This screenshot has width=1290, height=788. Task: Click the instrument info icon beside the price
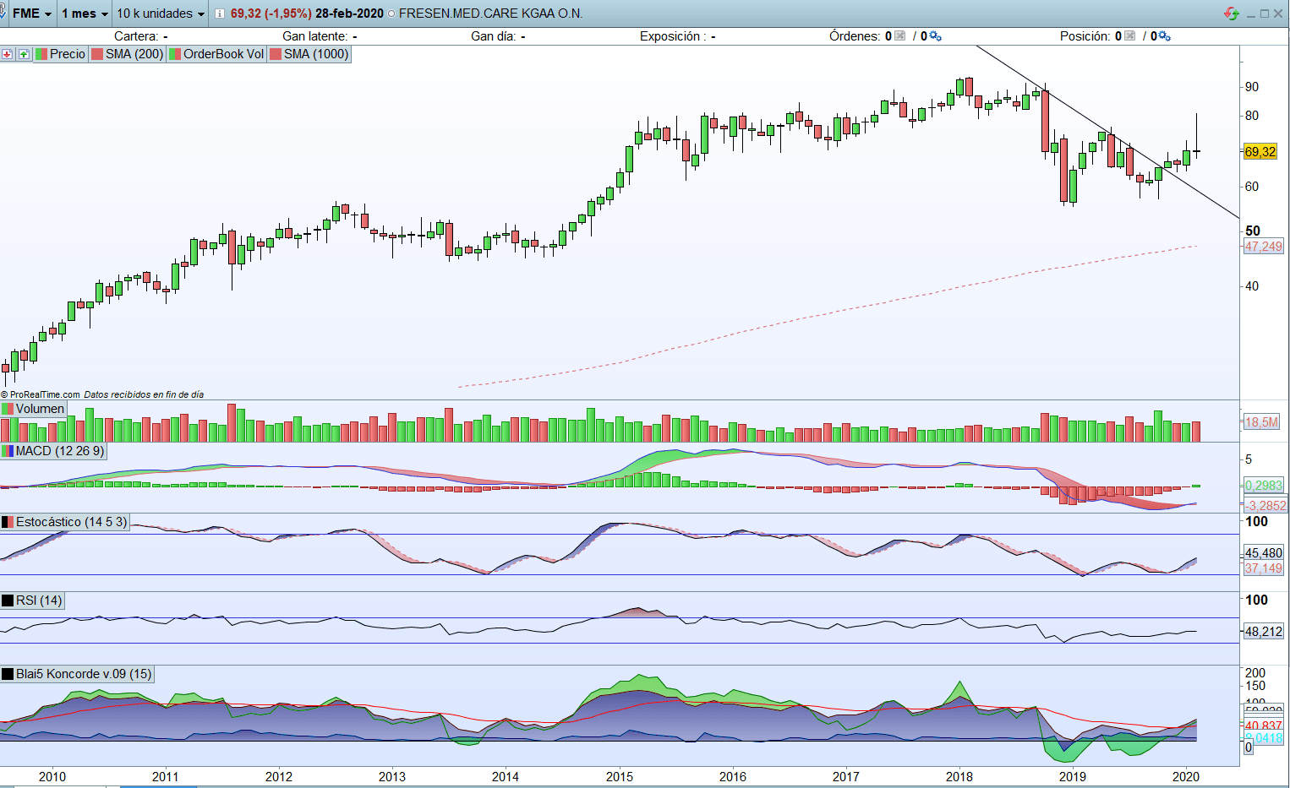(220, 14)
